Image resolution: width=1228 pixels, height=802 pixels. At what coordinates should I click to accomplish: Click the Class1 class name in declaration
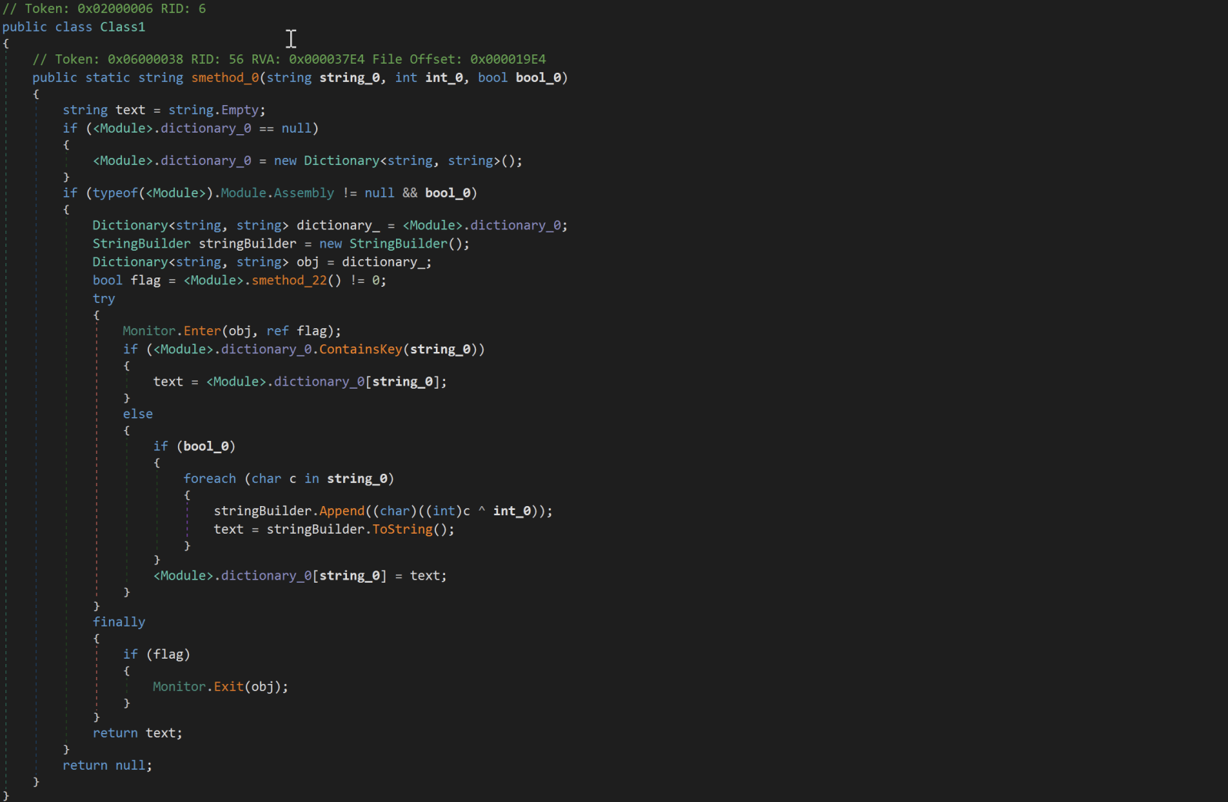pos(122,27)
